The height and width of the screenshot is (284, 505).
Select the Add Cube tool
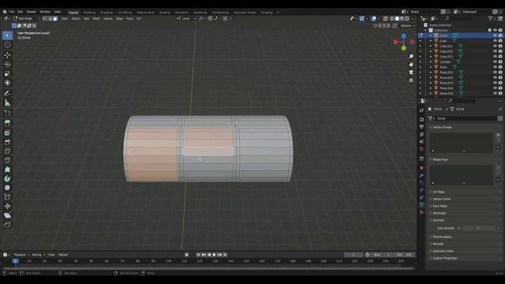pos(7,113)
